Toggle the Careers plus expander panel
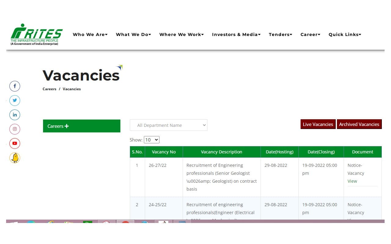Image resolution: width=391 pixels, height=244 pixels. [82, 126]
